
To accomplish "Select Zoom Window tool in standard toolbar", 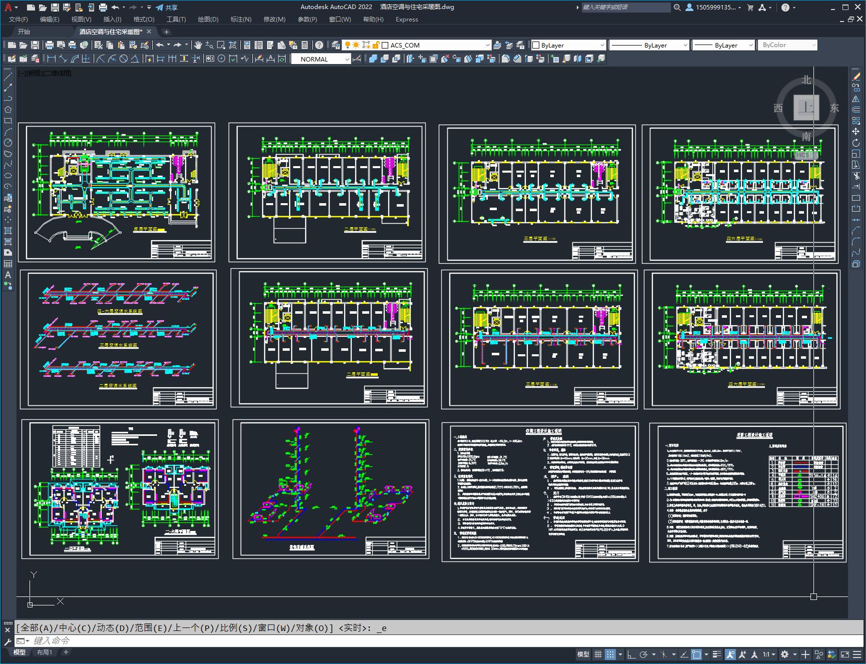I will point(221,45).
